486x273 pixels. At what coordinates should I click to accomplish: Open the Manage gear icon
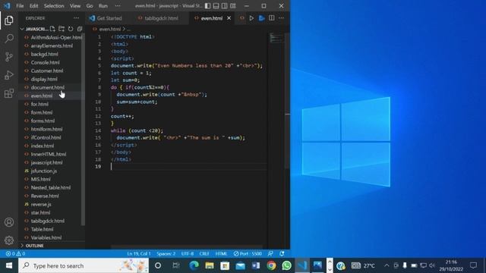pos(9,240)
